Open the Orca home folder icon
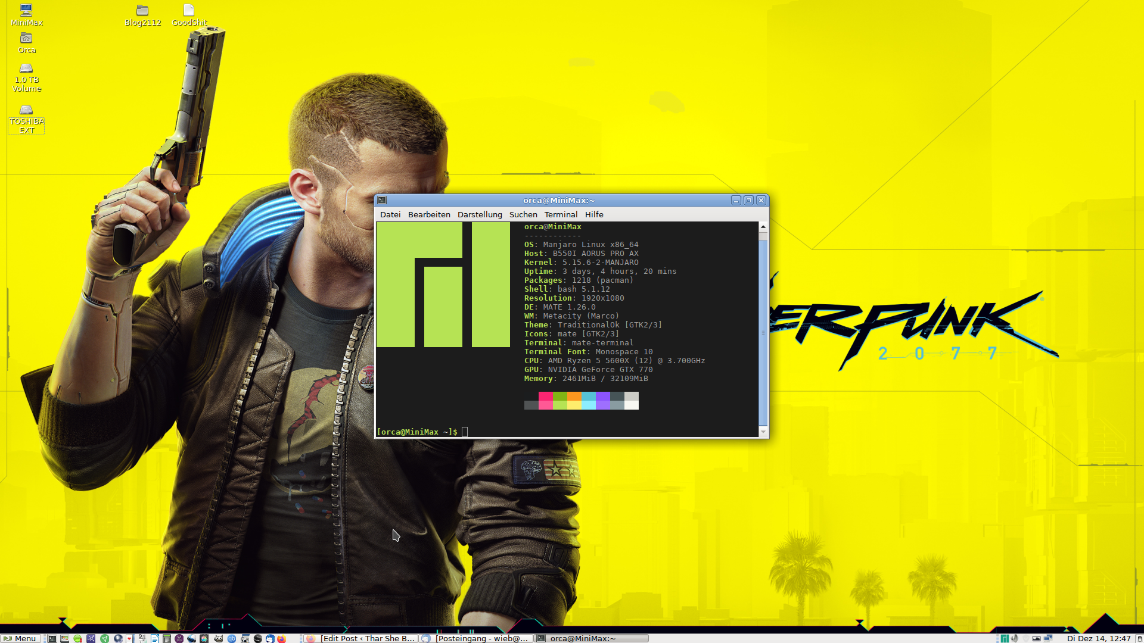 (26, 43)
